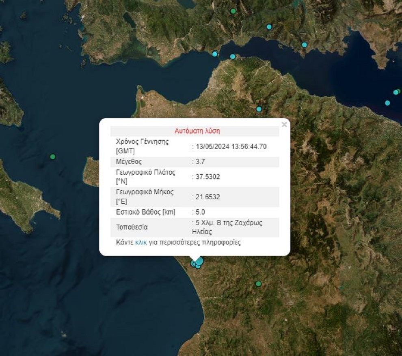Click the longitude value 21.6532

click(207, 197)
